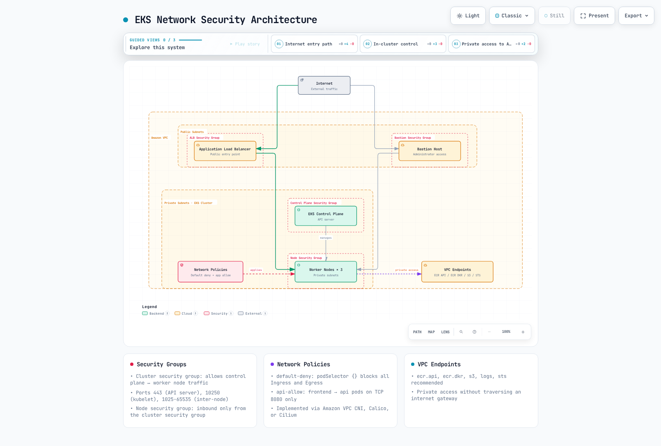Open the help question-mark icon in the diagram toolbar
Viewport: 661px width, 446px height.
click(x=474, y=332)
